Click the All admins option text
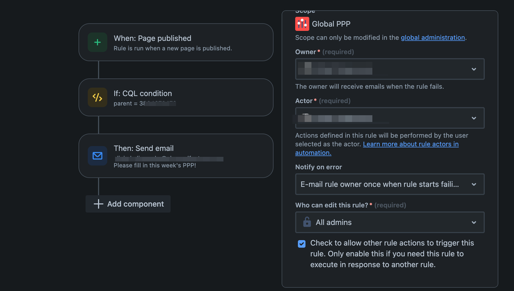Image resolution: width=514 pixels, height=291 pixels. pos(333,222)
